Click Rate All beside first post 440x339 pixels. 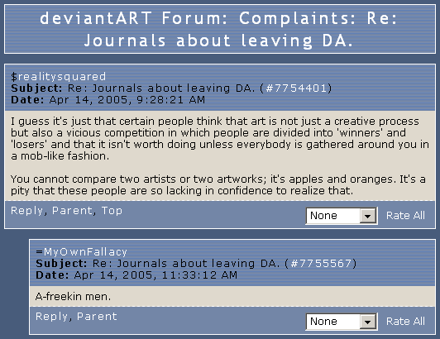(x=405, y=216)
